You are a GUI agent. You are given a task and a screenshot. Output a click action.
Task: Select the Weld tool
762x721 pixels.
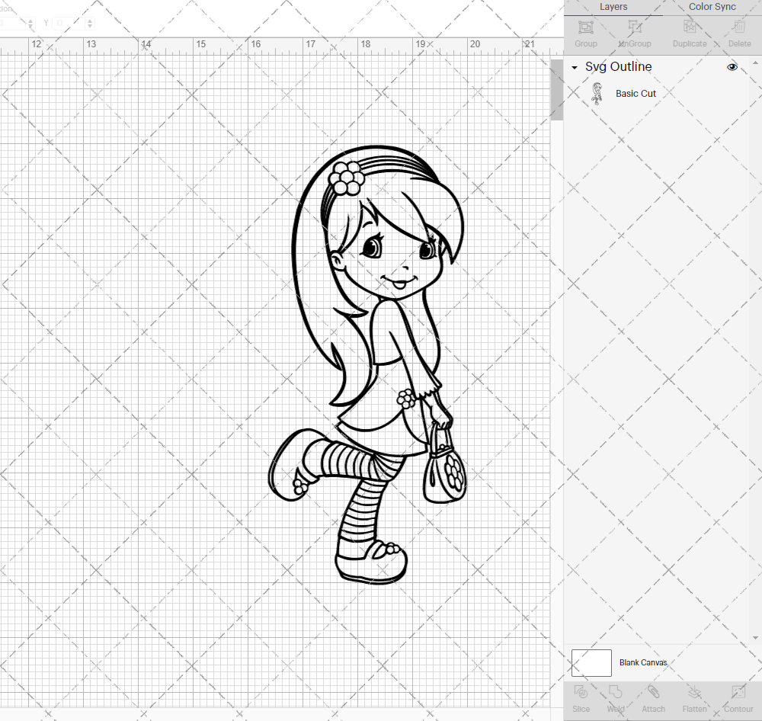[x=615, y=698]
